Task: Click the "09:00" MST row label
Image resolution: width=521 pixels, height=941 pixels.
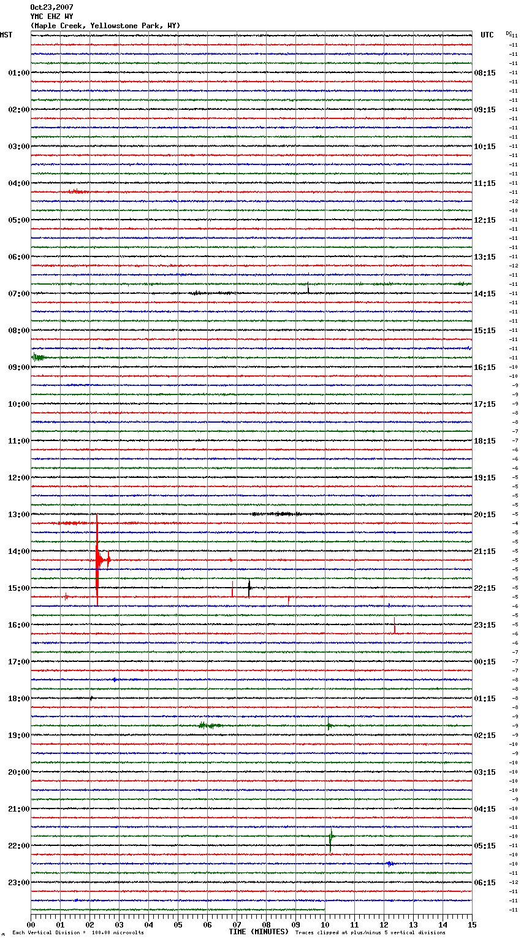Action: 19,367
